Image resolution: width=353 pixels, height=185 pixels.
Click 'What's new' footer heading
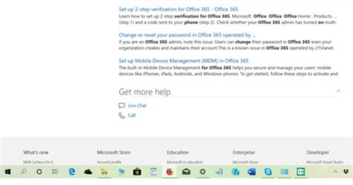(x=36, y=152)
